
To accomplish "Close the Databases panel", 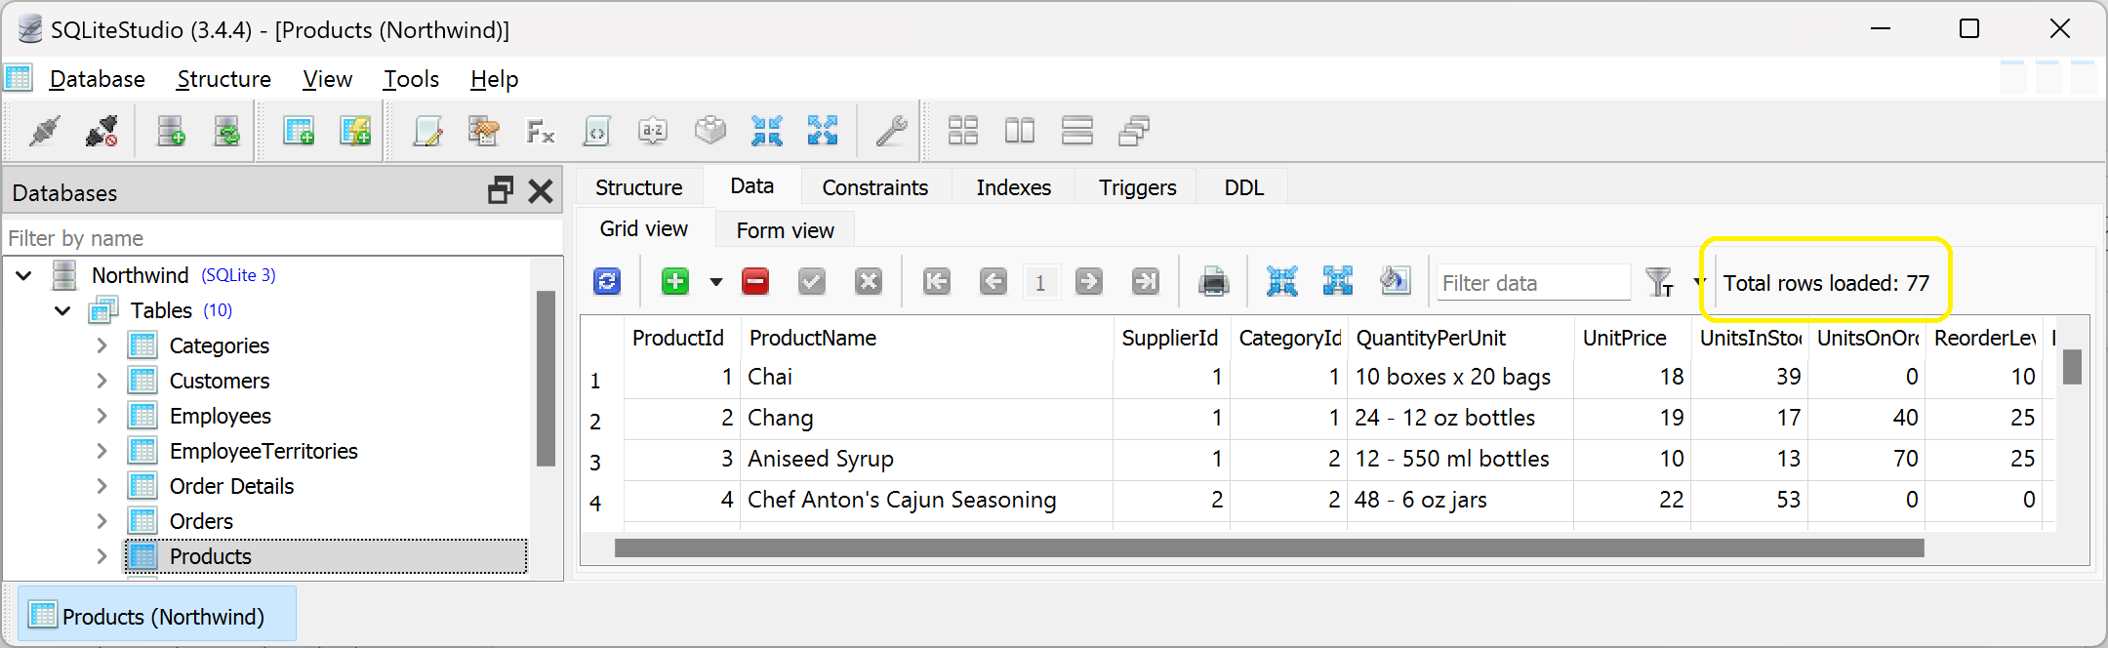I will coord(541,191).
